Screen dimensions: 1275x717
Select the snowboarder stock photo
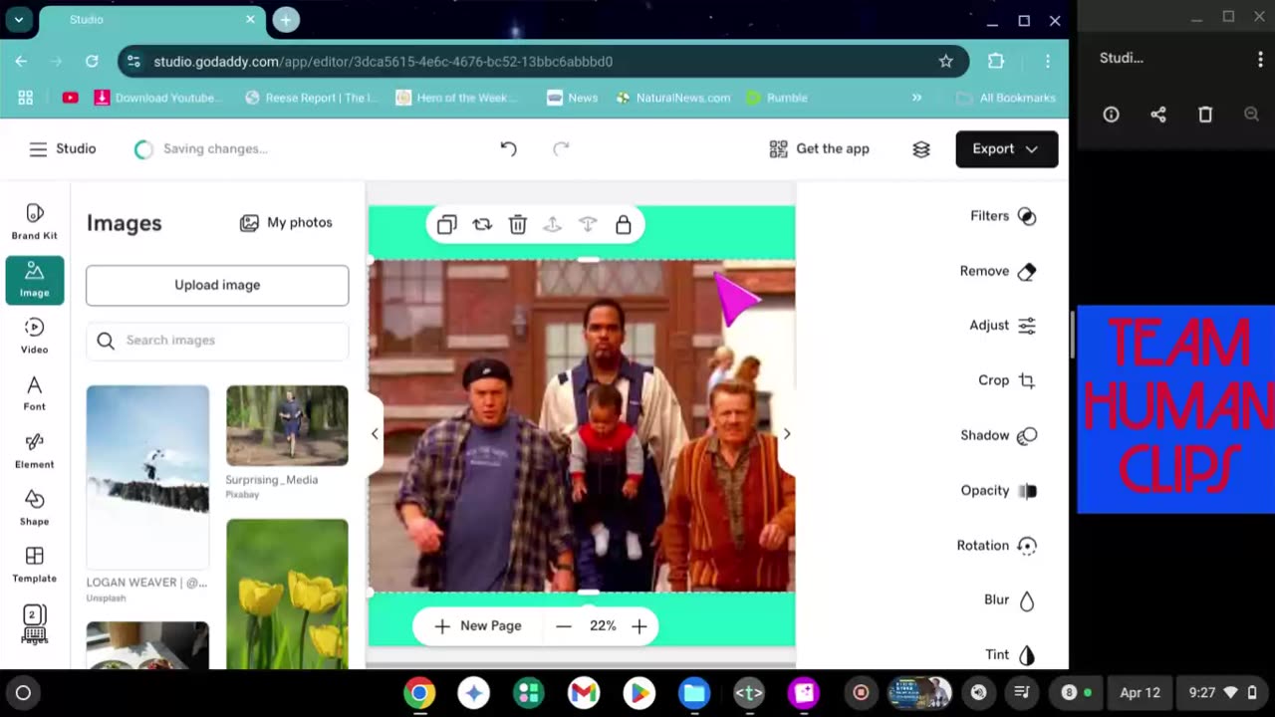coord(147,477)
